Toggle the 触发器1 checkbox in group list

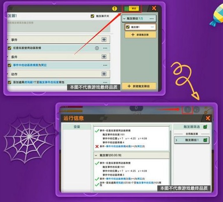(128, 27)
